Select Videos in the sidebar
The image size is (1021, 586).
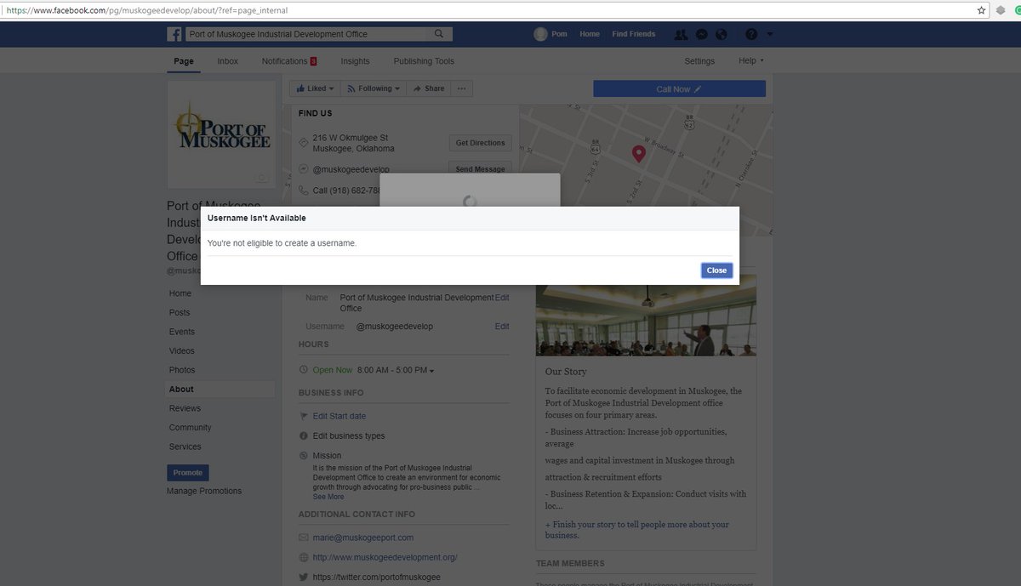182,350
